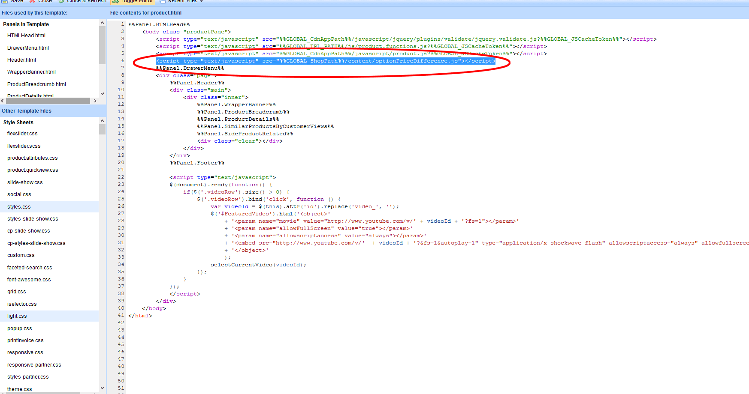This screenshot has height=394, width=749.
Task: Click scroll-down arrow of Panels list
Action: pyautogui.click(x=102, y=94)
